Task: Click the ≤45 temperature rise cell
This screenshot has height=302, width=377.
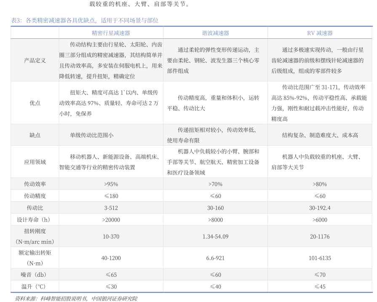Action: (x=320, y=286)
